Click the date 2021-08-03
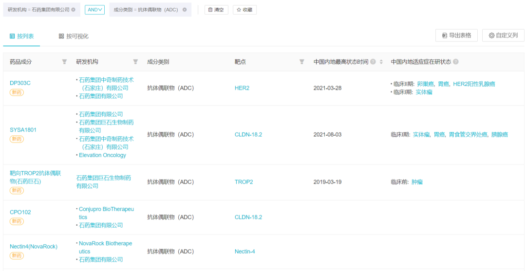This screenshot has width=526, height=271. point(327,135)
